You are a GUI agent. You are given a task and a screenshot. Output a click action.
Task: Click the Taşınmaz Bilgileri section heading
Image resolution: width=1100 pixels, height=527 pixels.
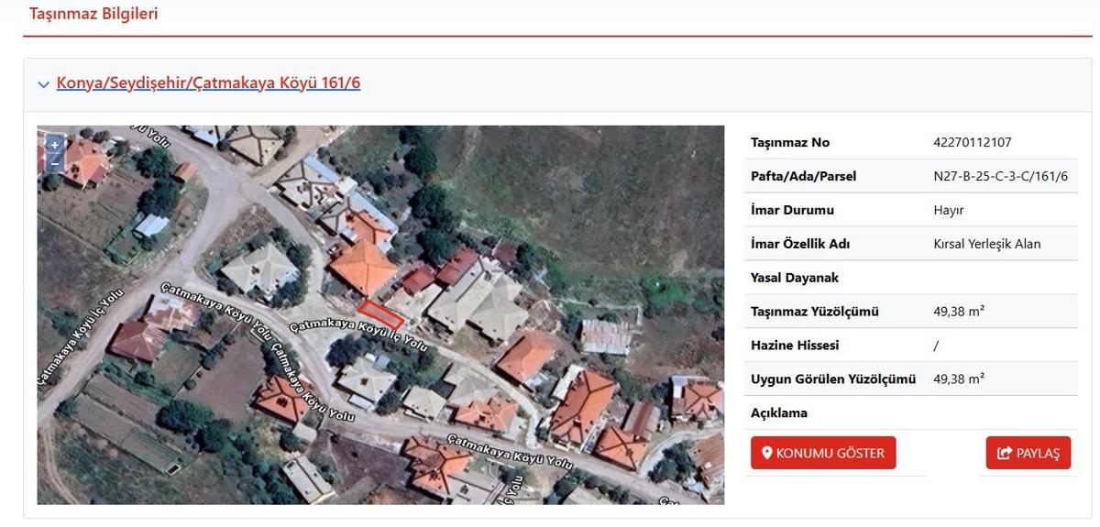[x=93, y=14]
